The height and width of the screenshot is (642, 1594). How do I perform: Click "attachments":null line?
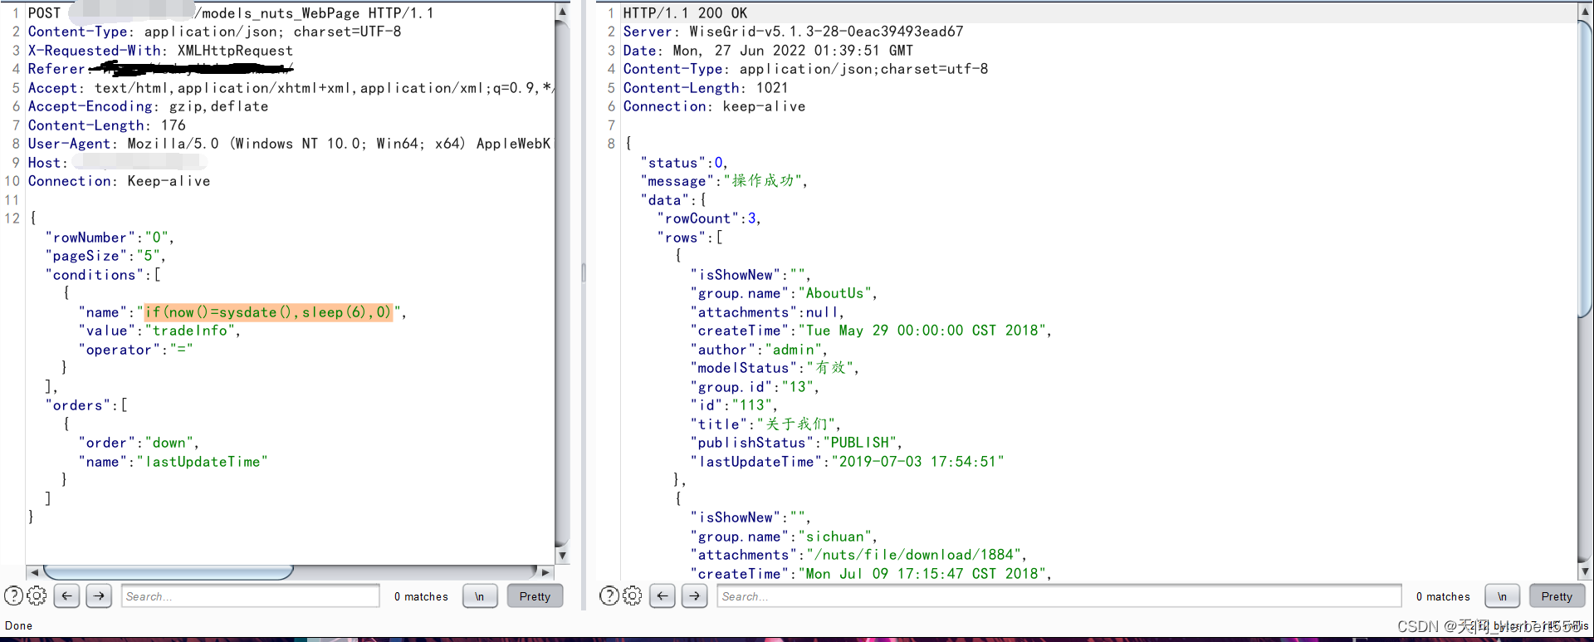coord(767,312)
